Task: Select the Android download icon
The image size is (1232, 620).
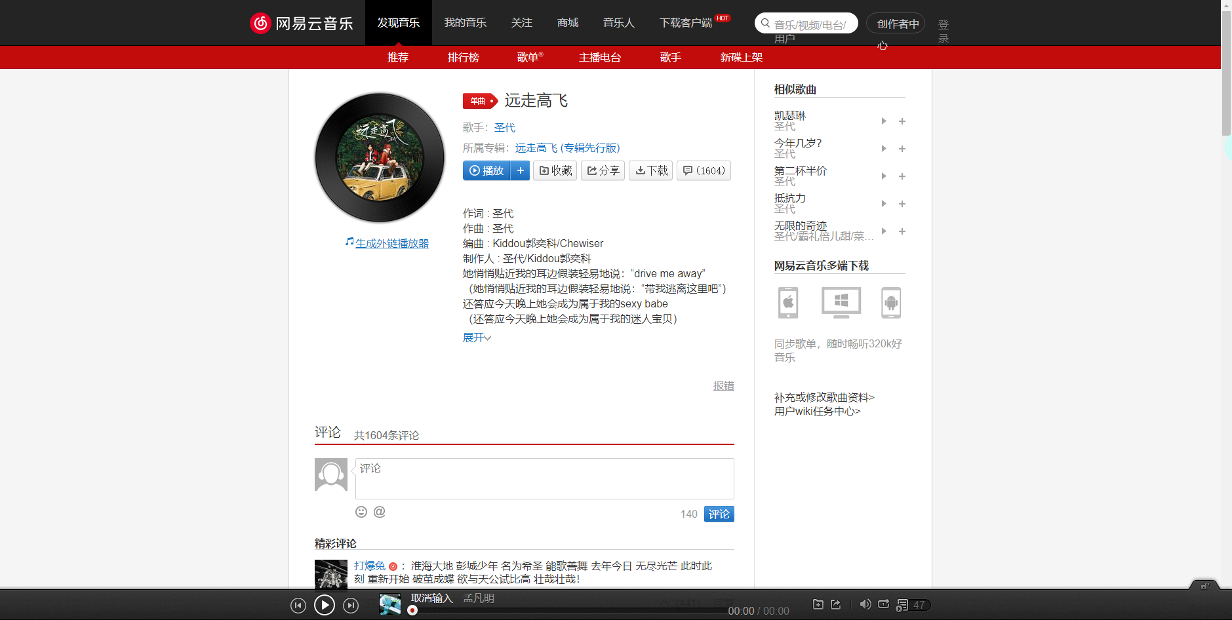Action: tap(892, 303)
